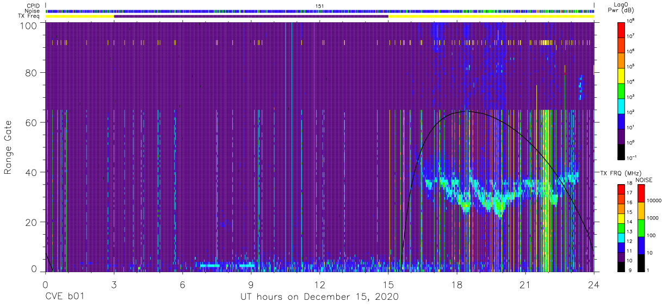Select blue segment of NOISE colorbar
Image resolution: width=668 pixels, height=308 pixels.
point(640,246)
